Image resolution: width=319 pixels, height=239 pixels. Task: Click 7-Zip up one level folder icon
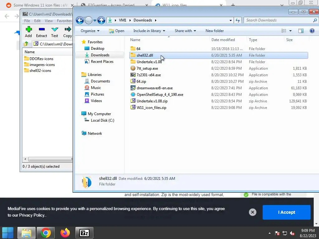coord(26,44)
